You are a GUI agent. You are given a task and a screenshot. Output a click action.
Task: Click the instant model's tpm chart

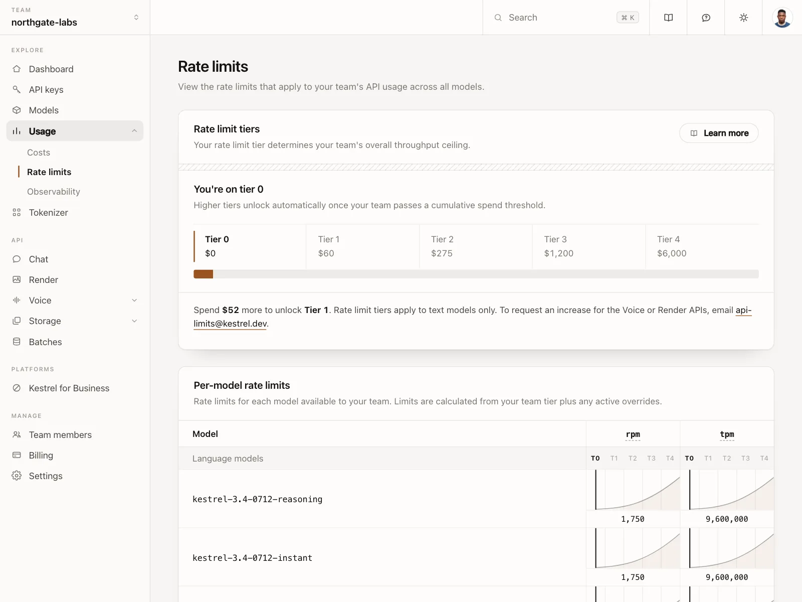click(727, 548)
